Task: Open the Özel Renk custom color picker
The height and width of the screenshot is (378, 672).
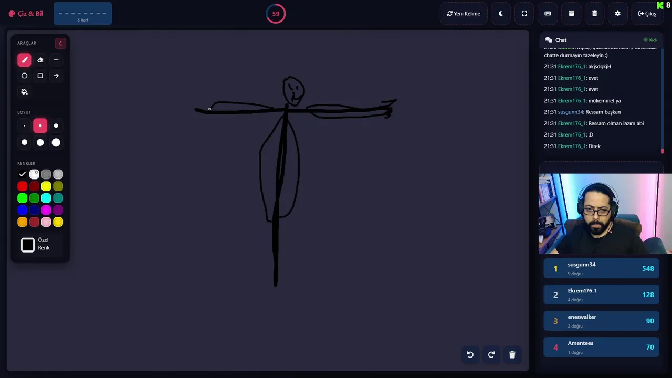Action: coord(28,245)
